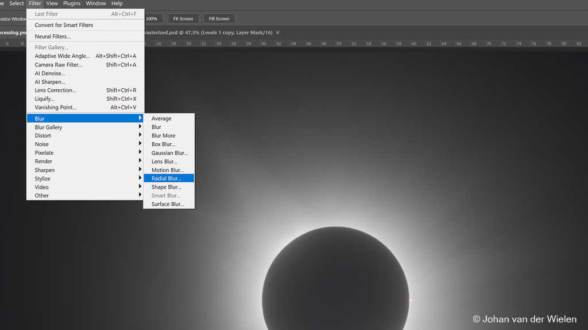Expand the Noise submenu
This screenshot has width=588, height=330.
pyautogui.click(x=86, y=144)
